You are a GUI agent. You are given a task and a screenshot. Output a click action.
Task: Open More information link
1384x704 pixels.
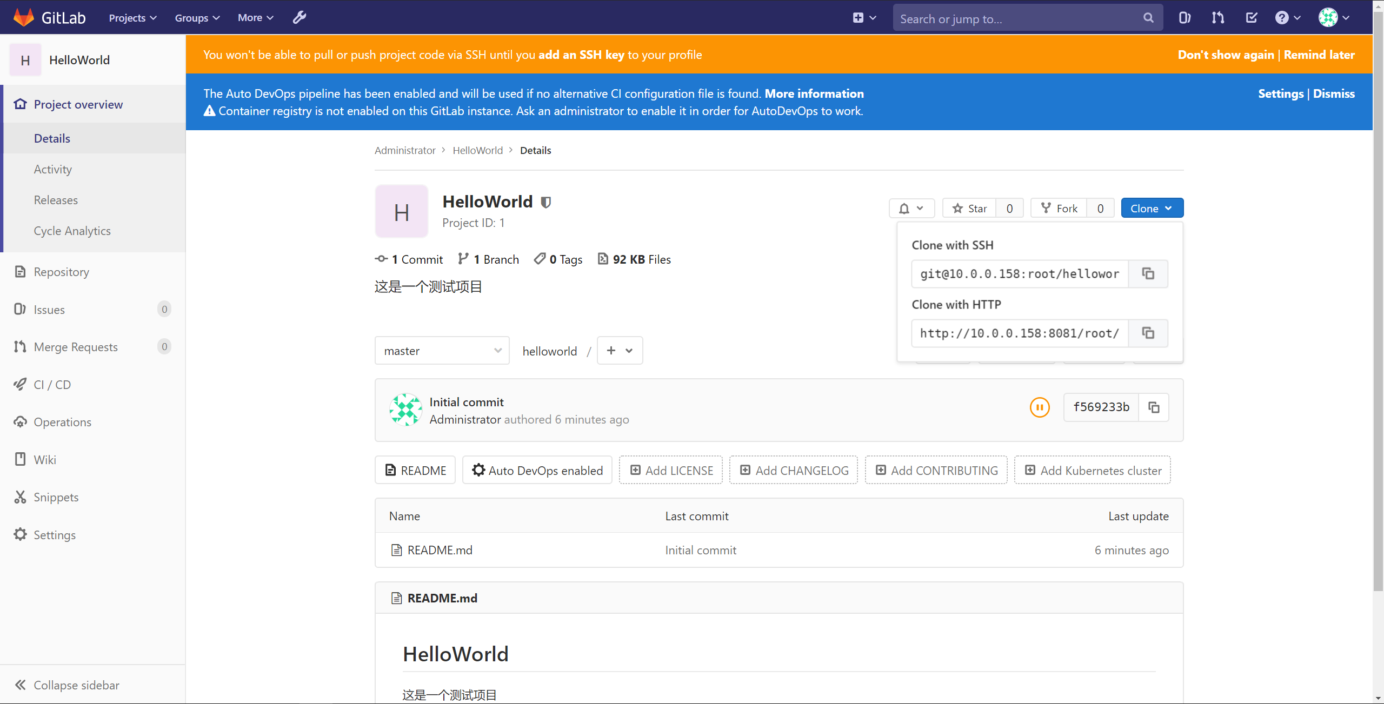coord(814,93)
